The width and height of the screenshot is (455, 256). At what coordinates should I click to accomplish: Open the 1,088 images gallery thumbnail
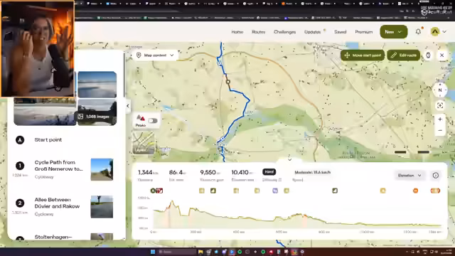tap(97, 112)
